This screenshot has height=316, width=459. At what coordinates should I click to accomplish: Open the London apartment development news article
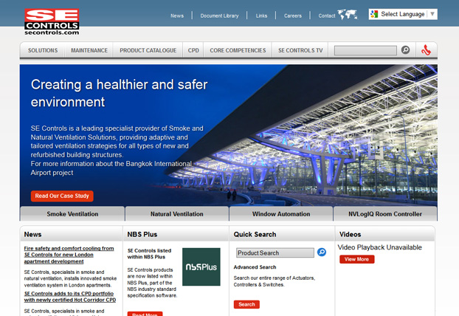69,255
